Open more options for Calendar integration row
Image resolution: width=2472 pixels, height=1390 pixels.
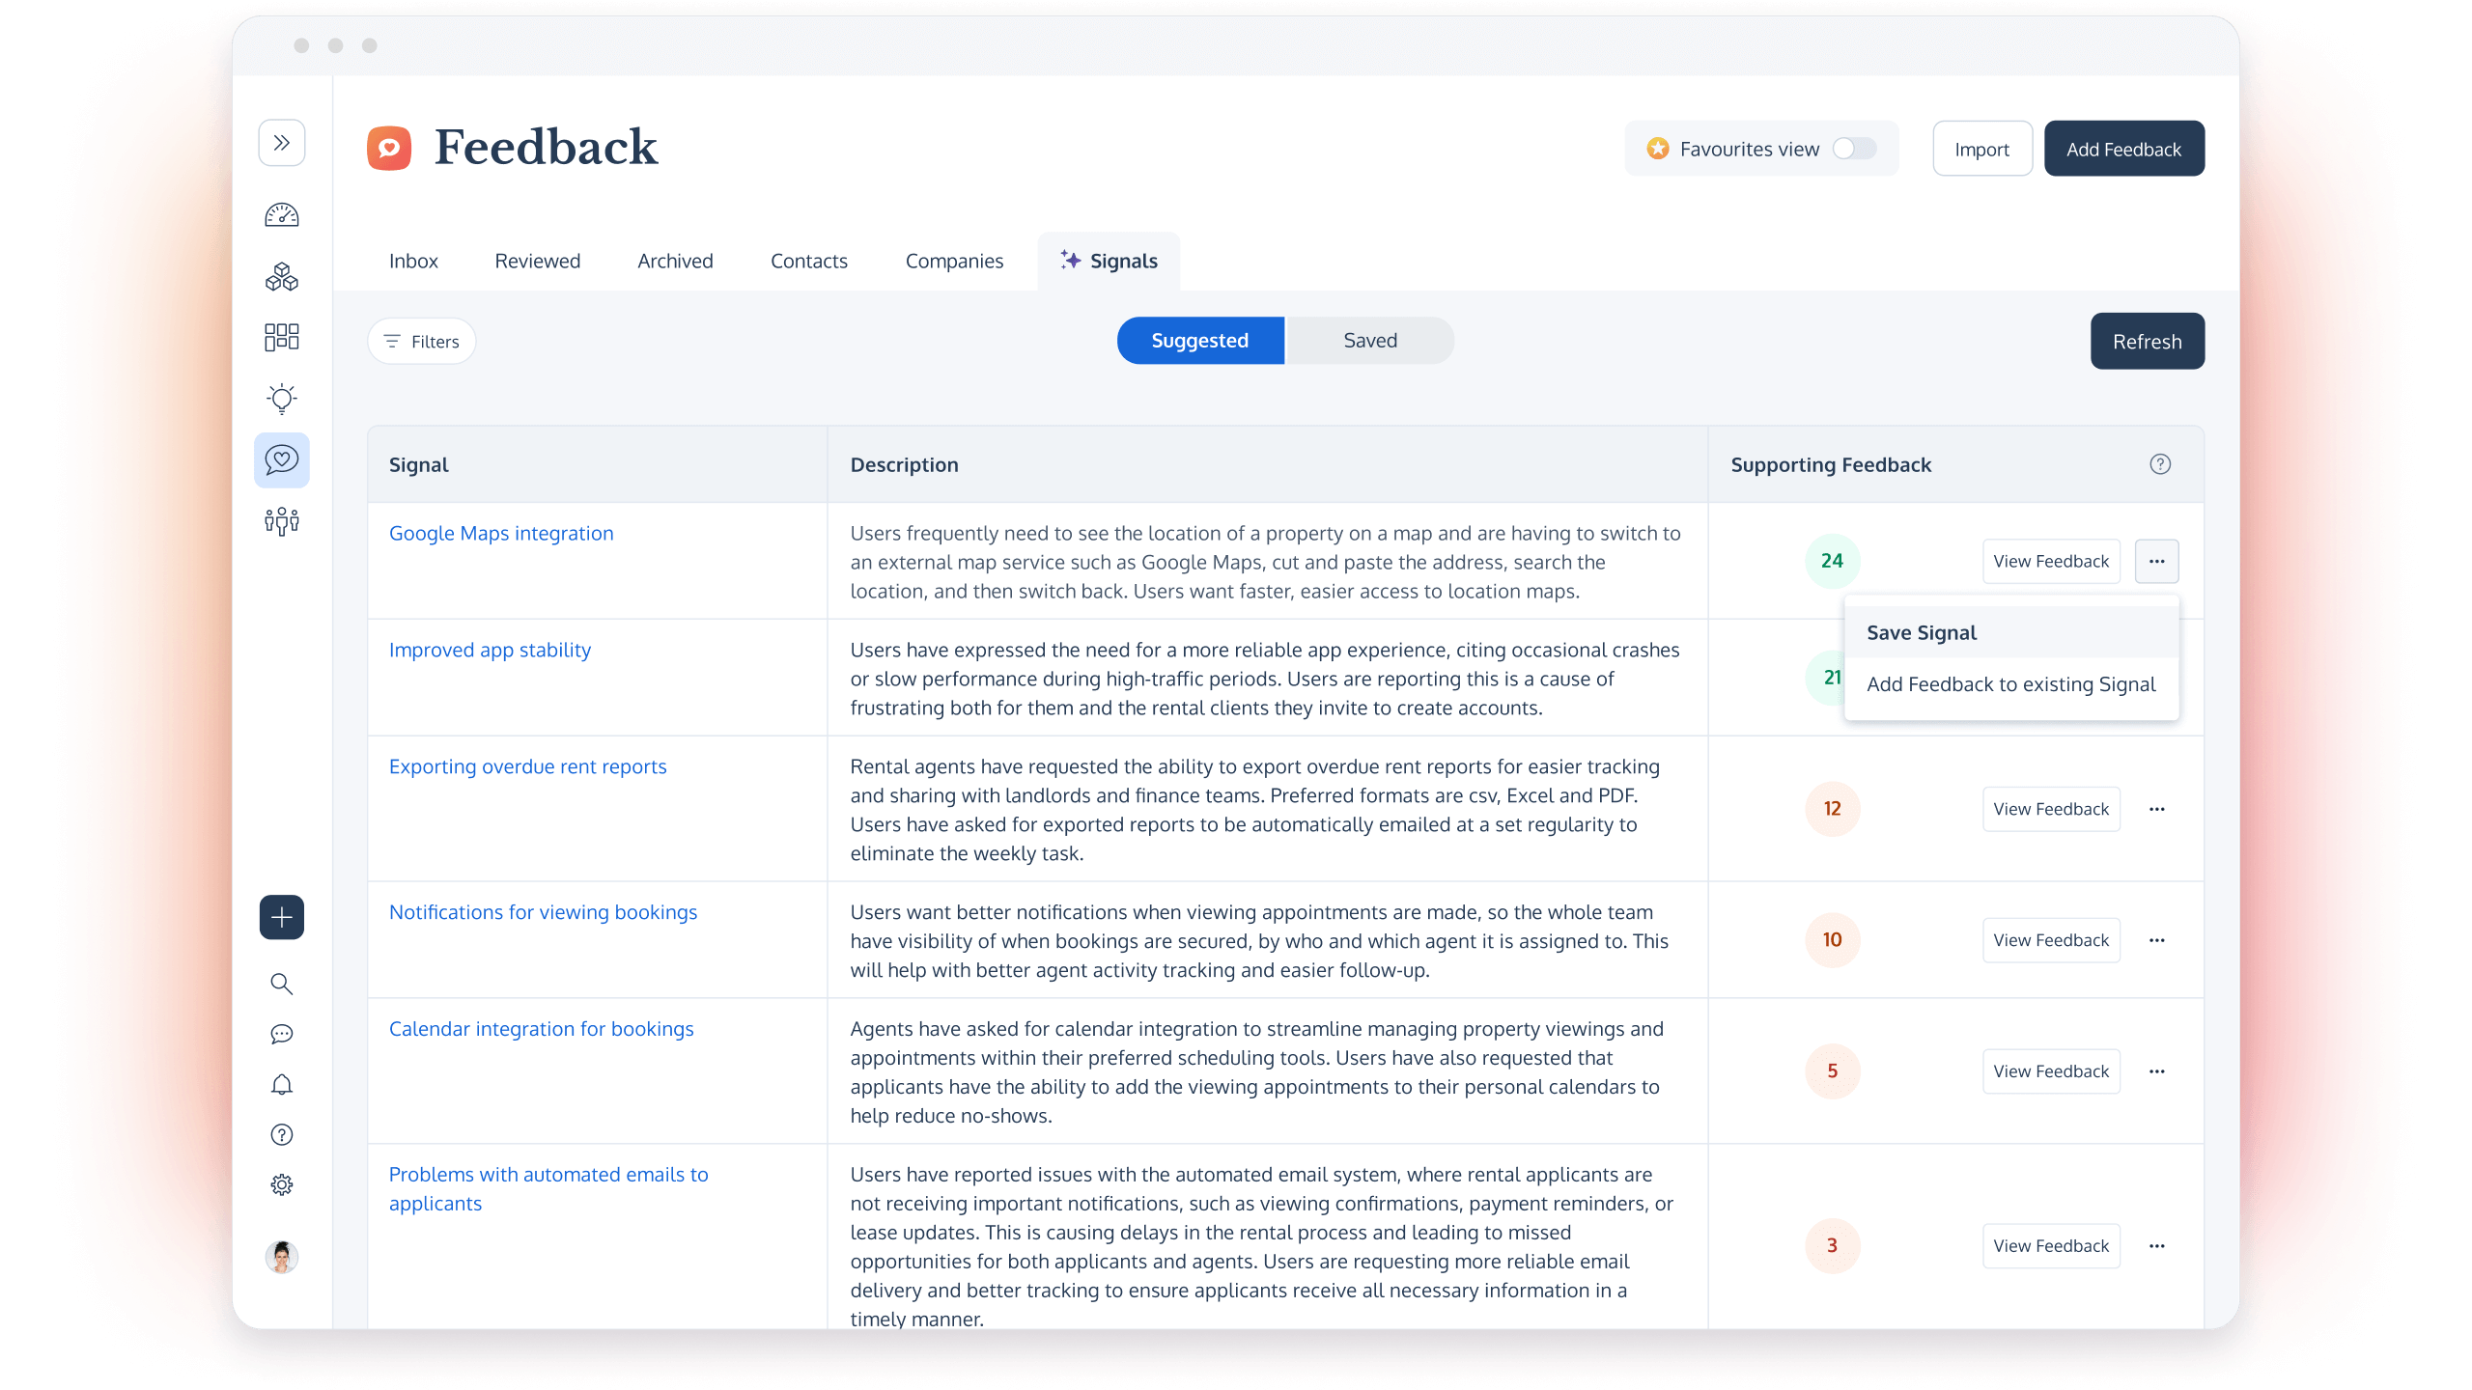(2156, 1071)
